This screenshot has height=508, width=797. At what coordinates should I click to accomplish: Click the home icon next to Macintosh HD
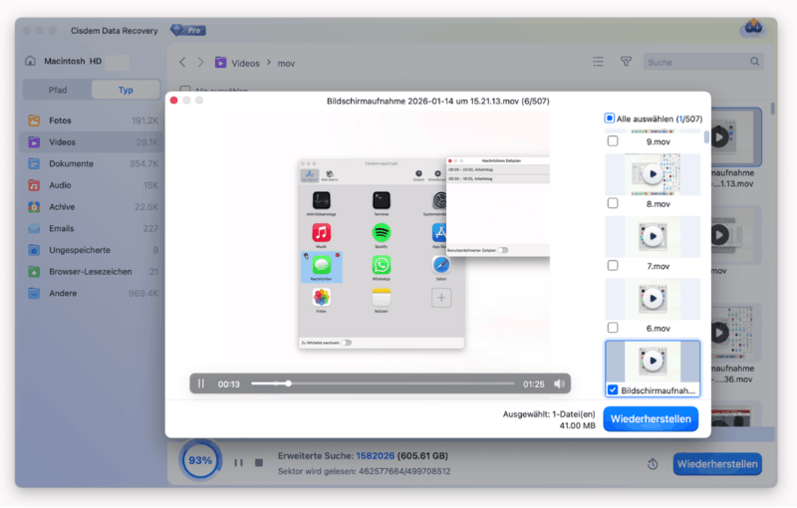tap(31, 61)
